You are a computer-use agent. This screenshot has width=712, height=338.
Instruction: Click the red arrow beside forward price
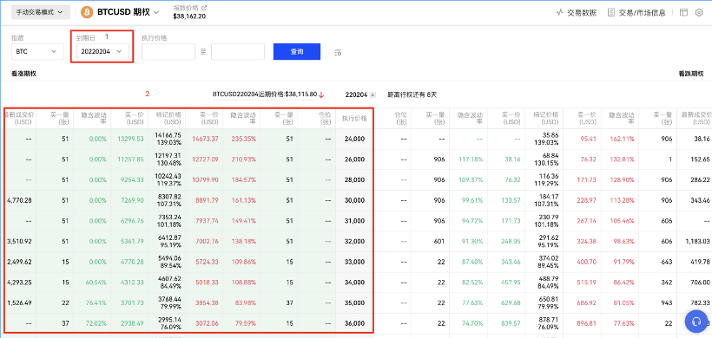coord(321,94)
